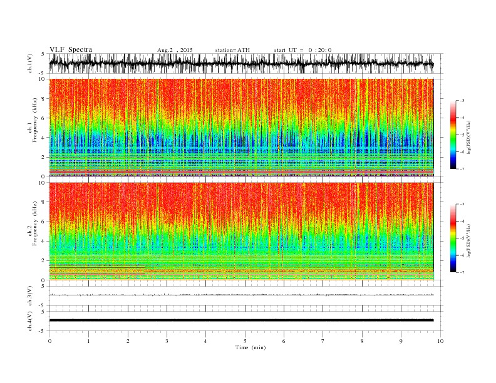Click the thick black ch.4 voltage trace
The image size is (496, 383).
tap(241, 320)
